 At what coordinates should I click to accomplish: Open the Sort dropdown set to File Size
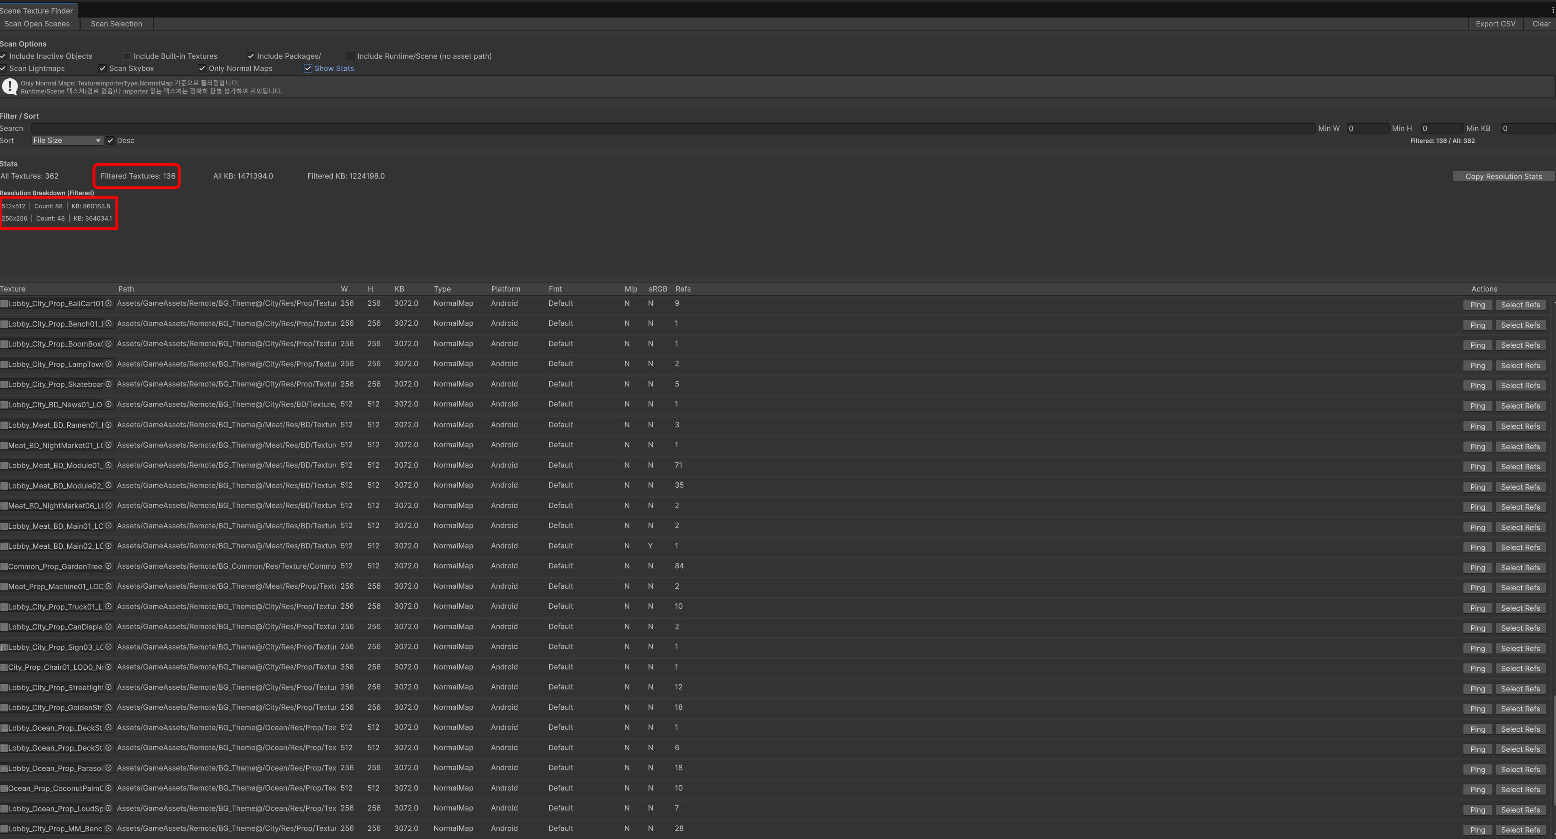pos(67,141)
